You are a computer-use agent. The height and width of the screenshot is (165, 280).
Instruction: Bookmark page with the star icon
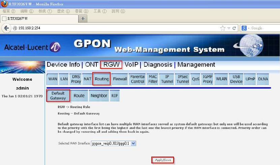223,28
